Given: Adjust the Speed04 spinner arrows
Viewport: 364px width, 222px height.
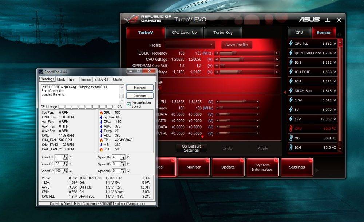Looking at the screenshot, I should coord(123,157).
